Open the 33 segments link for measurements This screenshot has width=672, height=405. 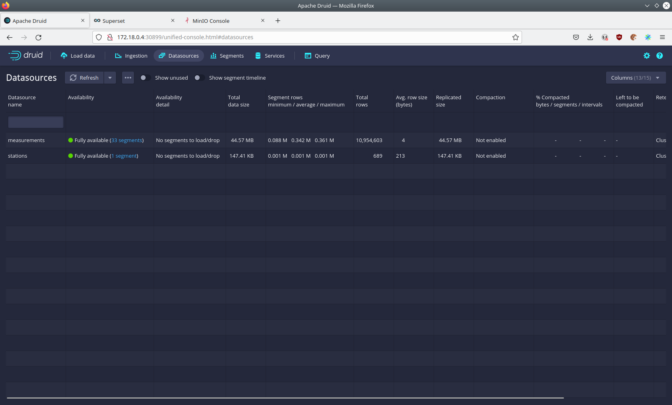pyautogui.click(x=126, y=140)
